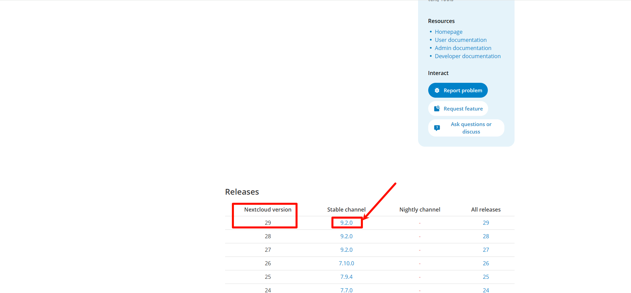Download stable 7.7.0 for Nextcloud 24
This screenshot has width=631, height=293.
click(x=346, y=290)
